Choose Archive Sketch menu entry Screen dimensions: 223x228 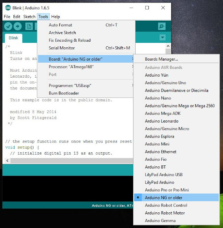[x=86, y=33]
